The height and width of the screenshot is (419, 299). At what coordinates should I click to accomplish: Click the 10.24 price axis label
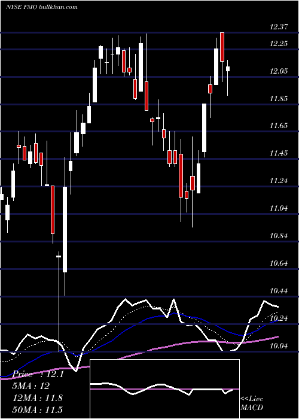[x=279, y=318]
